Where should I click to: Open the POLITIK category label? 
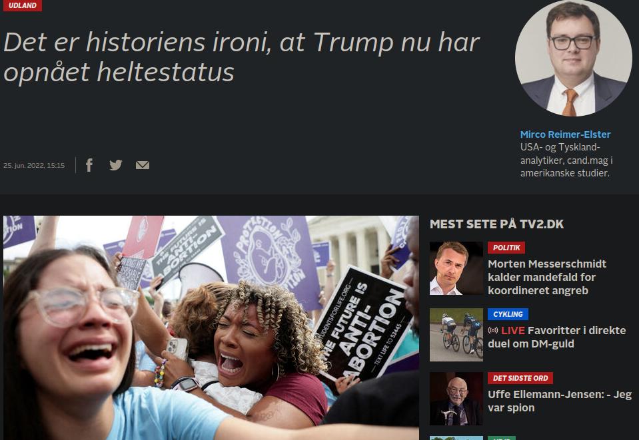506,248
